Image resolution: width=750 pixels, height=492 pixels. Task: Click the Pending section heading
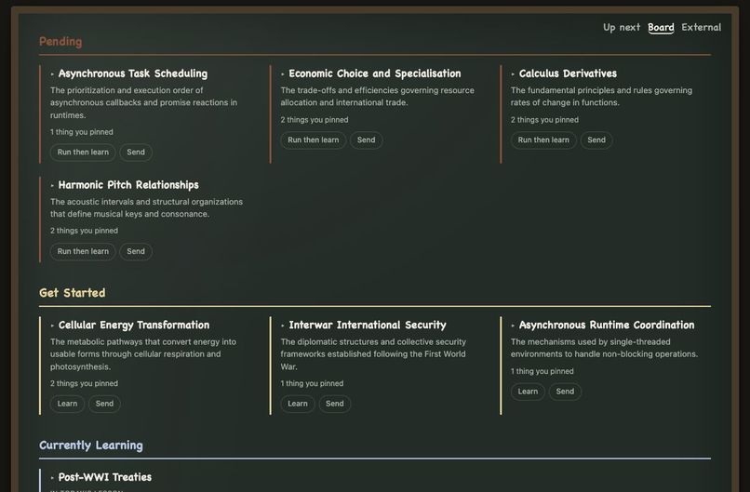[60, 42]
